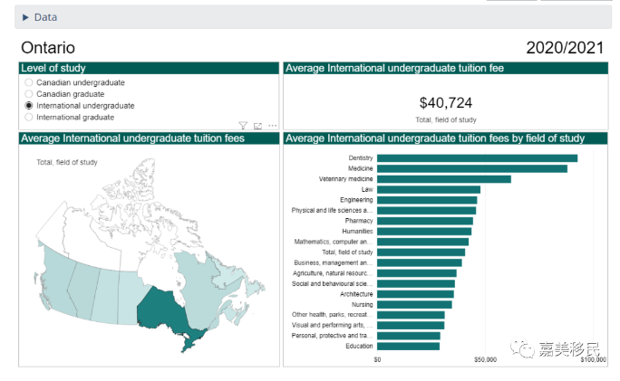Select Canadian undergraduate radio button

29,82
